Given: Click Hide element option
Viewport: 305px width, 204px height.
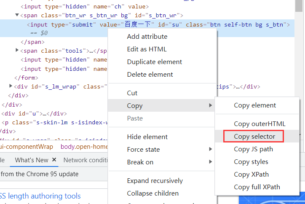Looking at the screenshot, I should 147,137.
